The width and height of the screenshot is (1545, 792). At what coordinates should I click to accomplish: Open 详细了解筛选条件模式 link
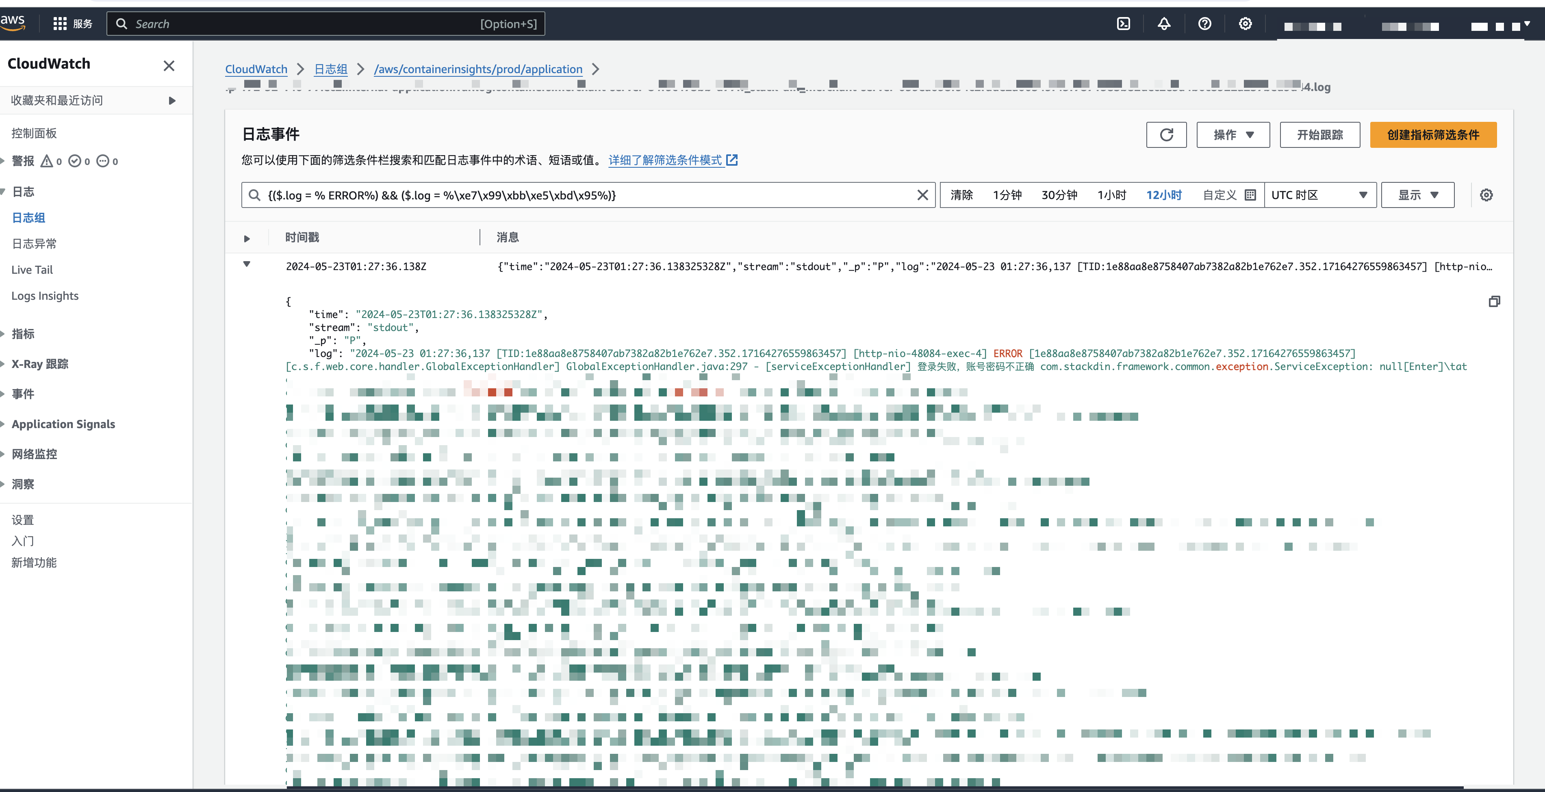pyautogui.click(x=665, y=160)
